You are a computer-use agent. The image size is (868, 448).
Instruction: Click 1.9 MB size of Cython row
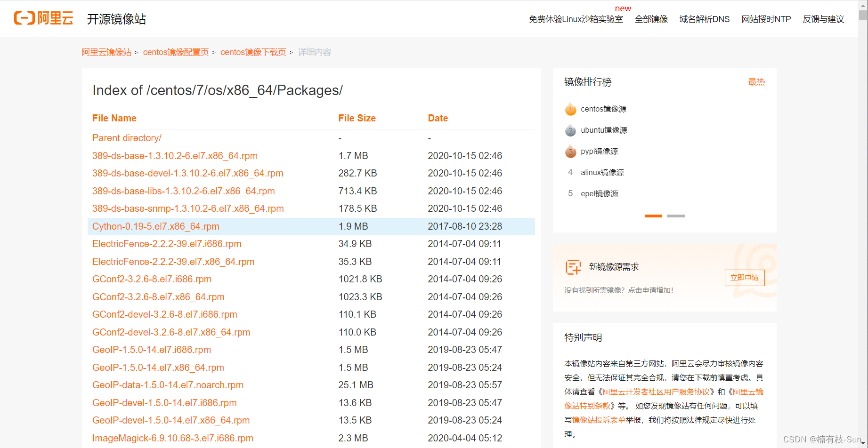pos(353,226)
